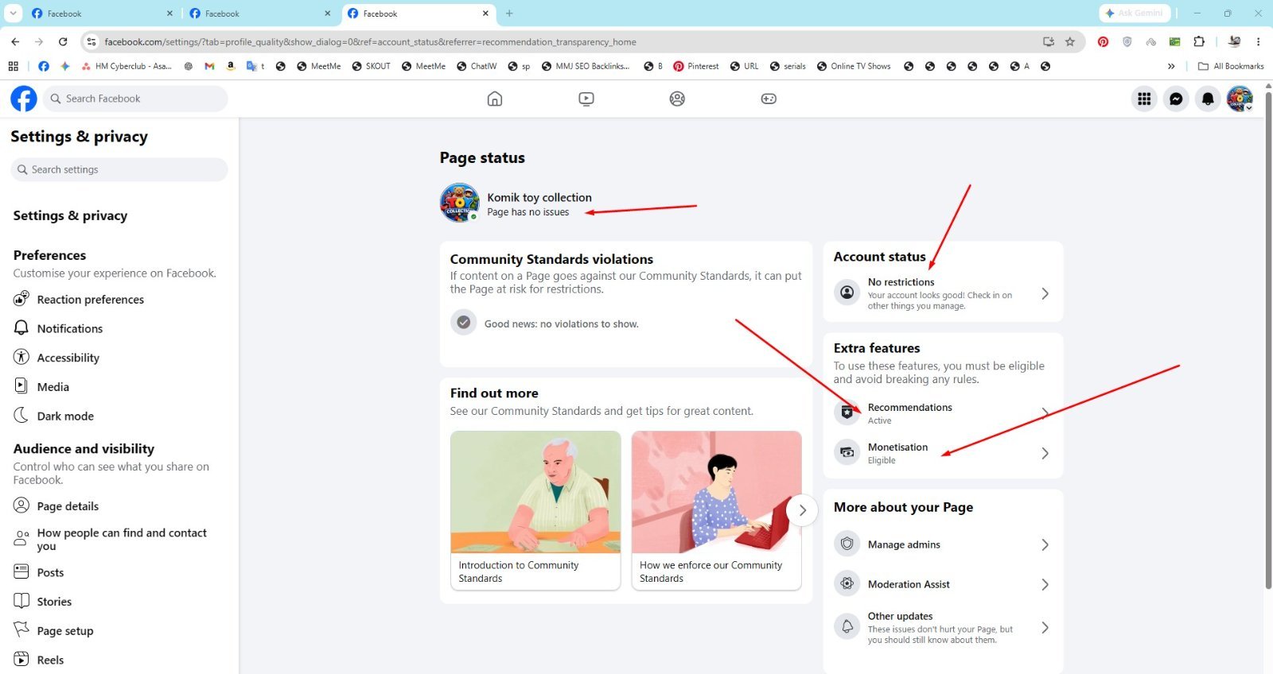Open How we enforce our Community Standards card
Viewport: 1273px width, 674px height.
pyautogui.click(x=716, y=510)
